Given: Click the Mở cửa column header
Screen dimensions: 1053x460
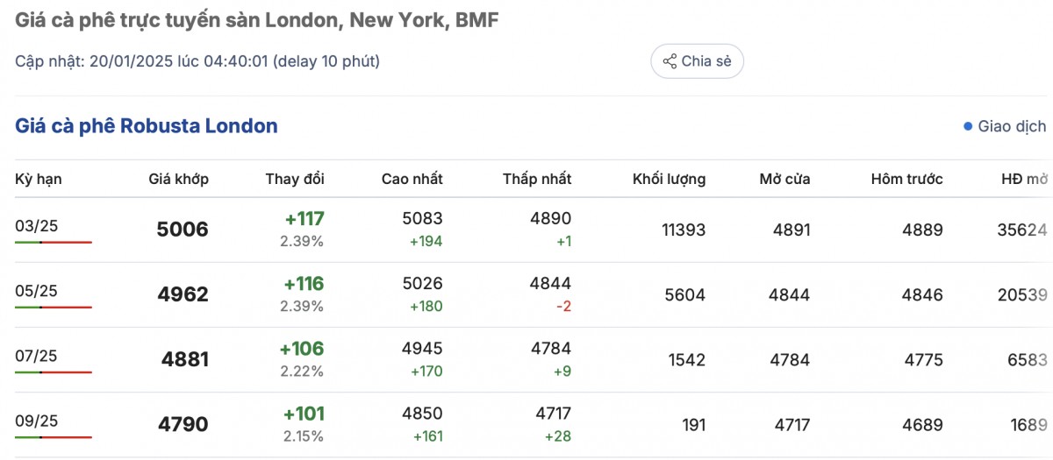Looking at the screenshot, I should [784, 180].
